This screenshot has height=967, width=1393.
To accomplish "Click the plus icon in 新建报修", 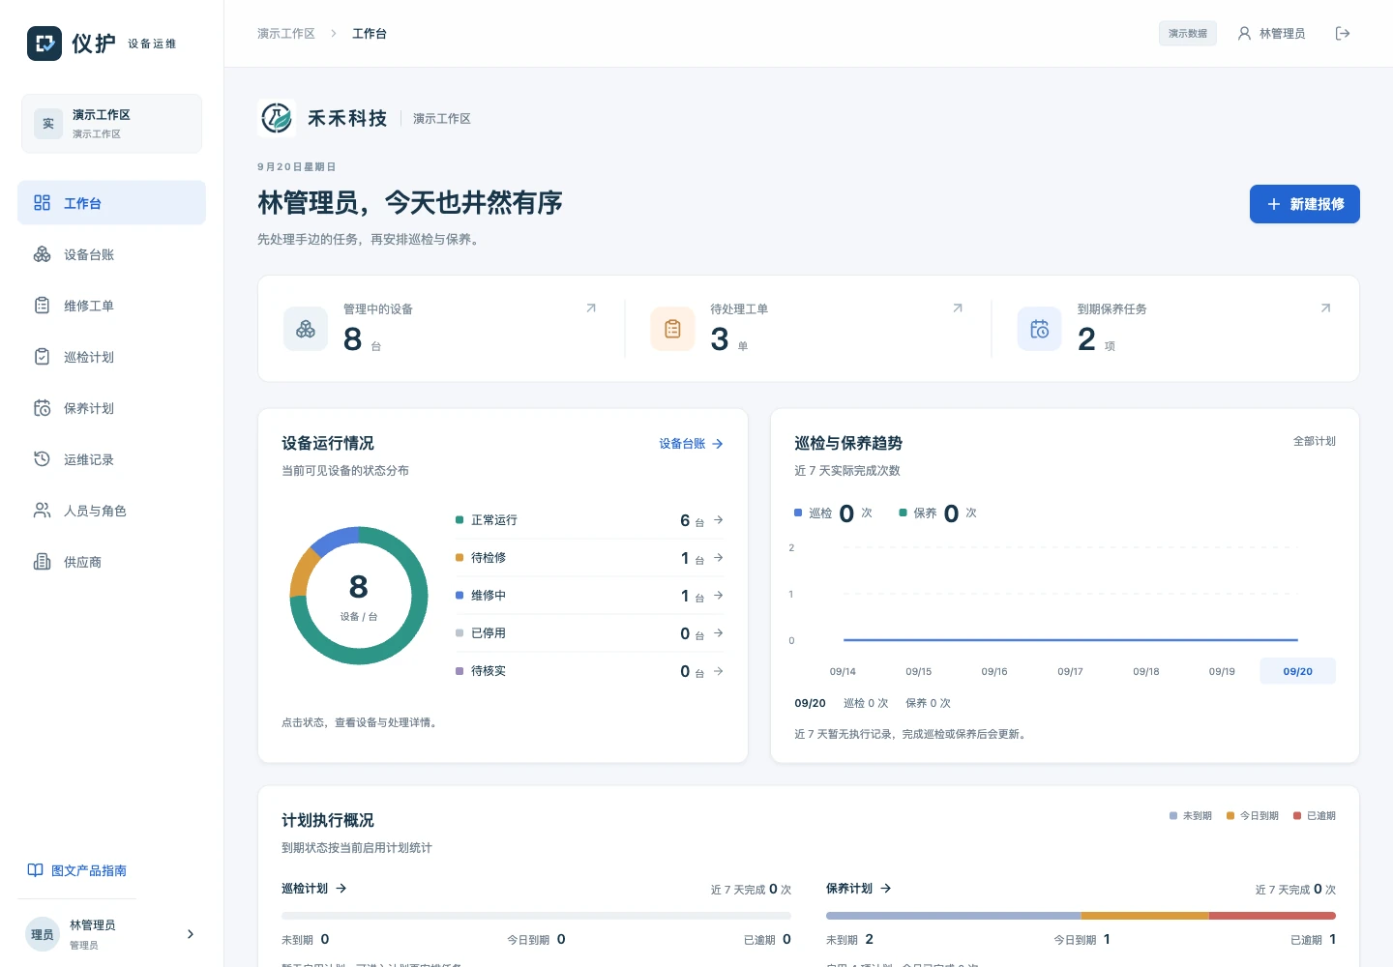I will tap(1274, 204).
